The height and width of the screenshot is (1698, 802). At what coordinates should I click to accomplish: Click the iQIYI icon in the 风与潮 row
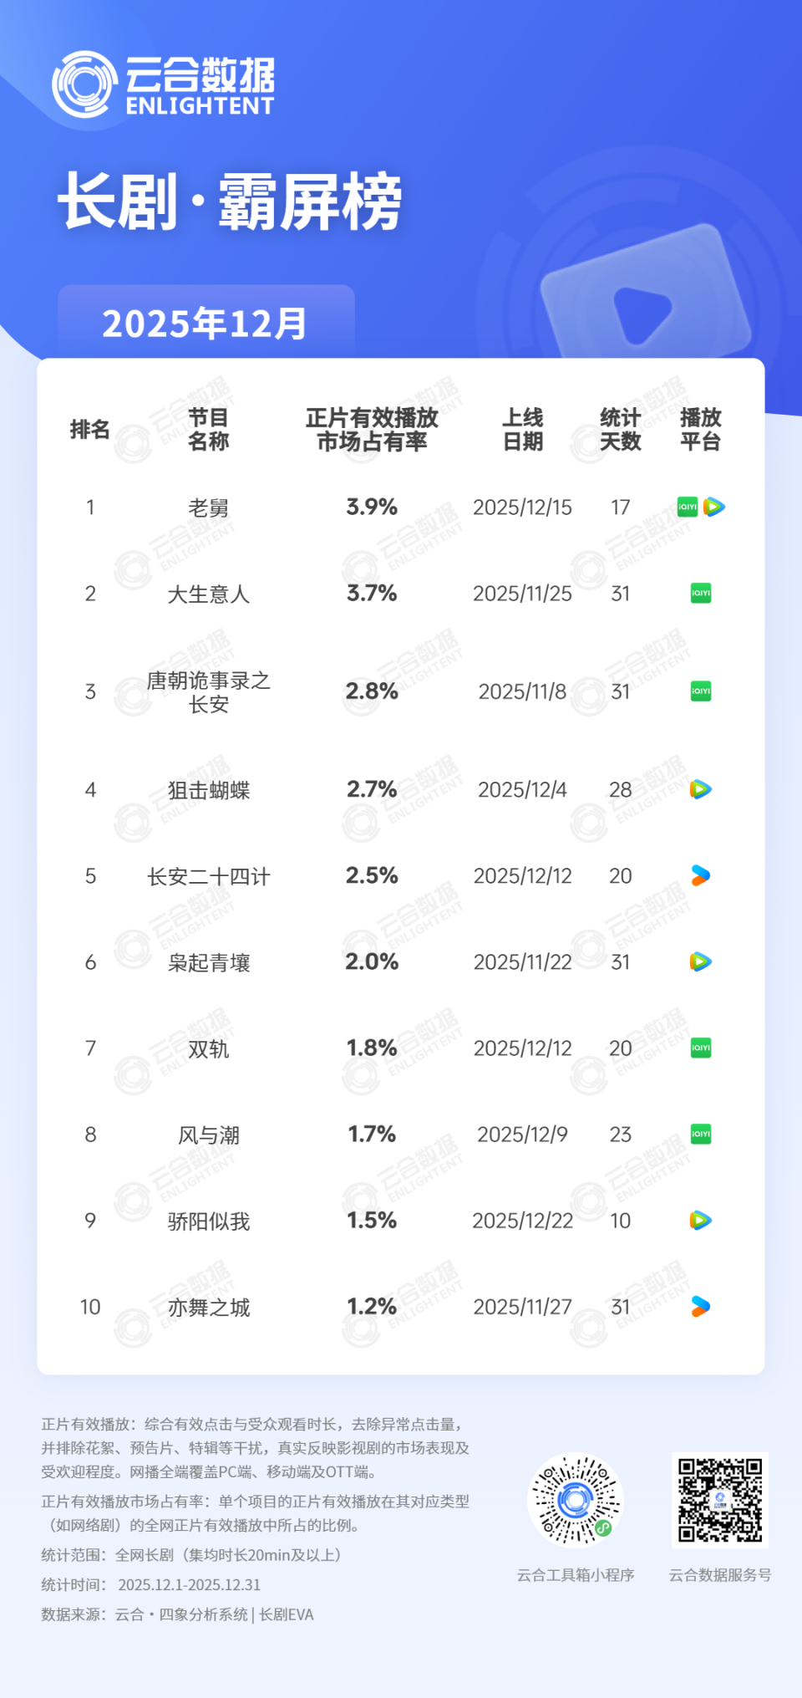[x=700, y=1134]
